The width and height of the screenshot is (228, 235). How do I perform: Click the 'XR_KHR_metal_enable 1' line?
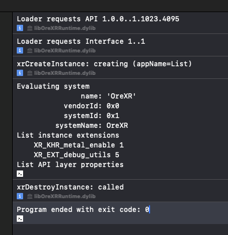pos(79,145)
